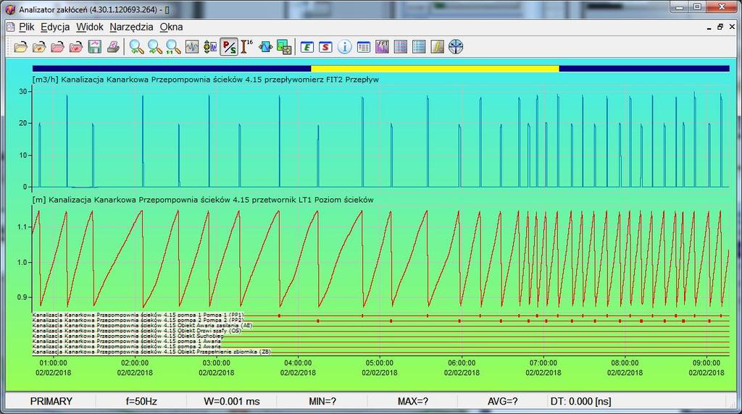This screenshot has width=742, height=414.
Task: Select the LT1 Poziom ścieków chart title
Action: click(x=203, y=200)
